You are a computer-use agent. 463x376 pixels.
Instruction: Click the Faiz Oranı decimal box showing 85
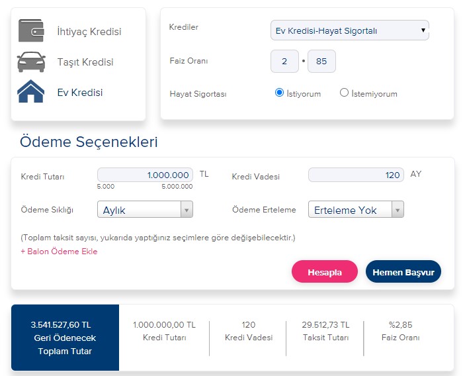[x=321, y=61]
